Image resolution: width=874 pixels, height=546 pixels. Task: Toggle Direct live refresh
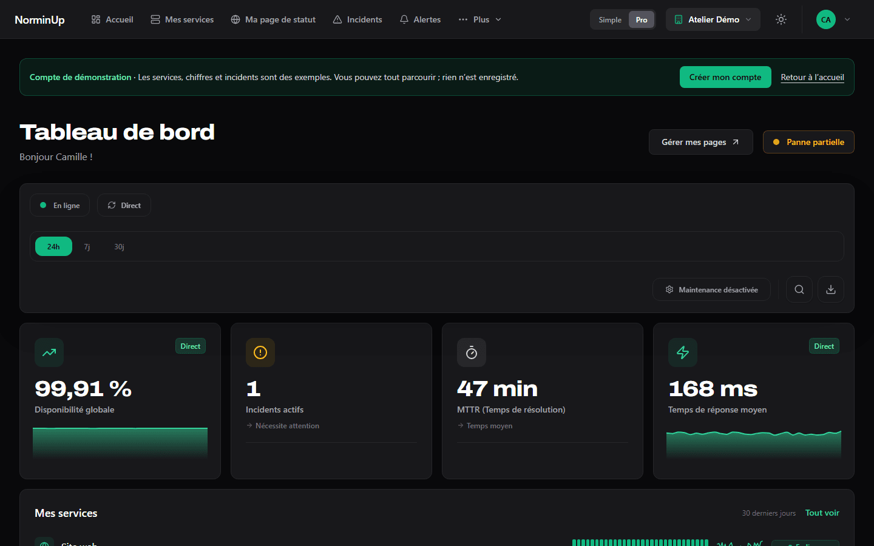tap(124, 205)
